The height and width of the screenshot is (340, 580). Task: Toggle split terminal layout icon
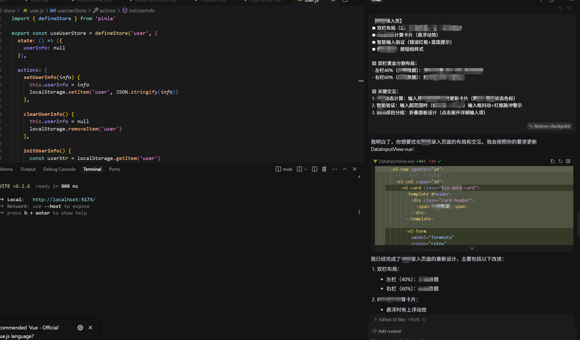pyautogui.click(x=314, y=169)
